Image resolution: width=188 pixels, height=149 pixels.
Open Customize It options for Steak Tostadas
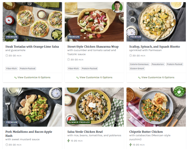pyautogui.click(x=32, y=77)
